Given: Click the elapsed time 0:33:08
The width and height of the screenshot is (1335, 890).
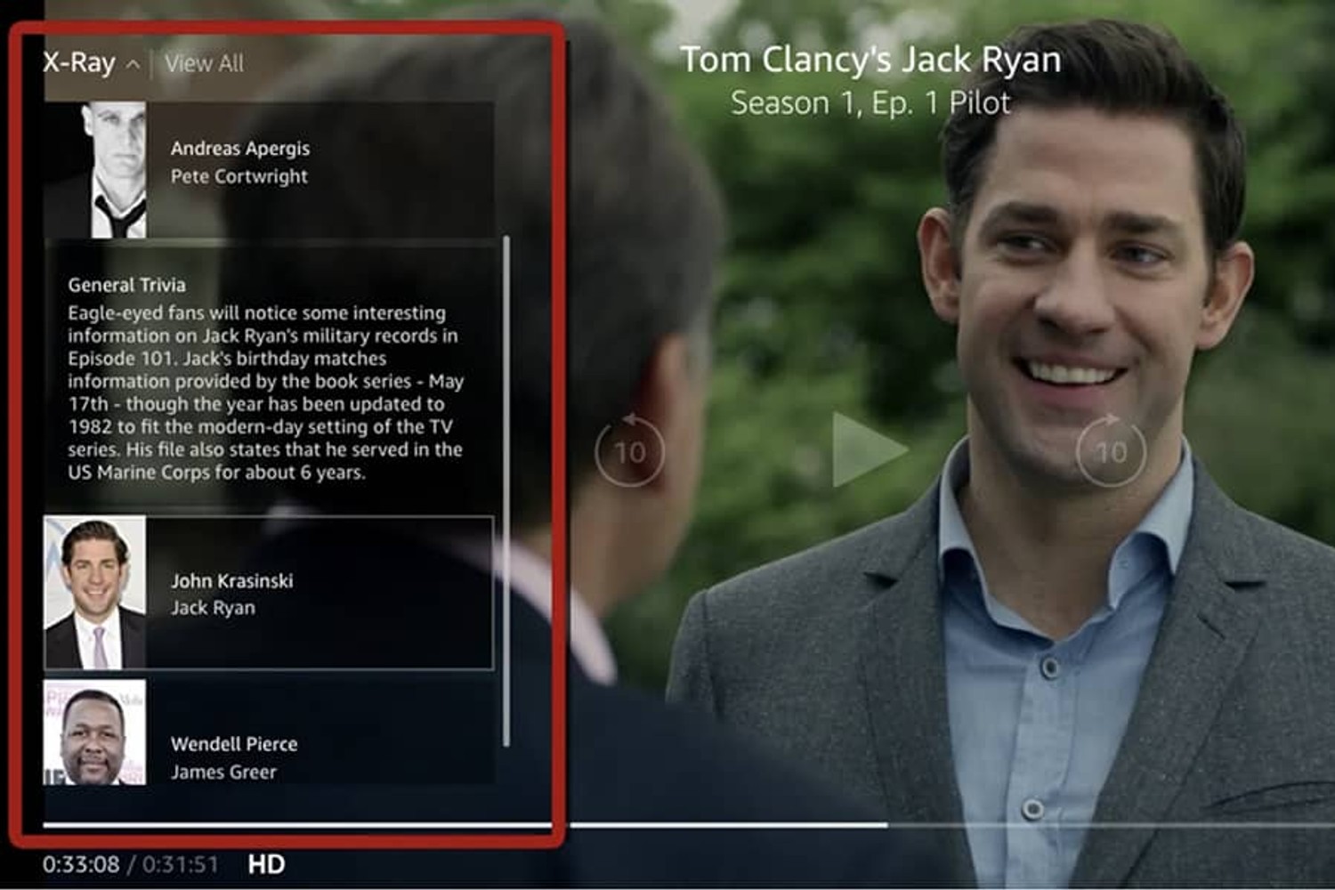Looking at the screenshot, I should [81, 864].
